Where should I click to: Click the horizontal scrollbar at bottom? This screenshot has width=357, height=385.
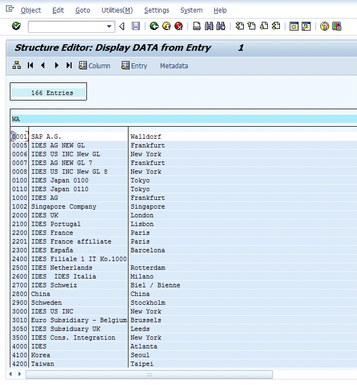click(x=149, y=375)
